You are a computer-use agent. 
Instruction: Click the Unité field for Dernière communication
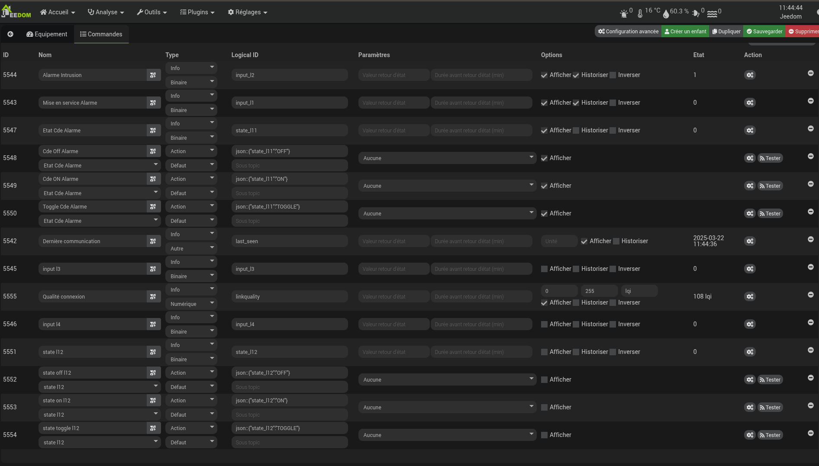tap(559, 241)
